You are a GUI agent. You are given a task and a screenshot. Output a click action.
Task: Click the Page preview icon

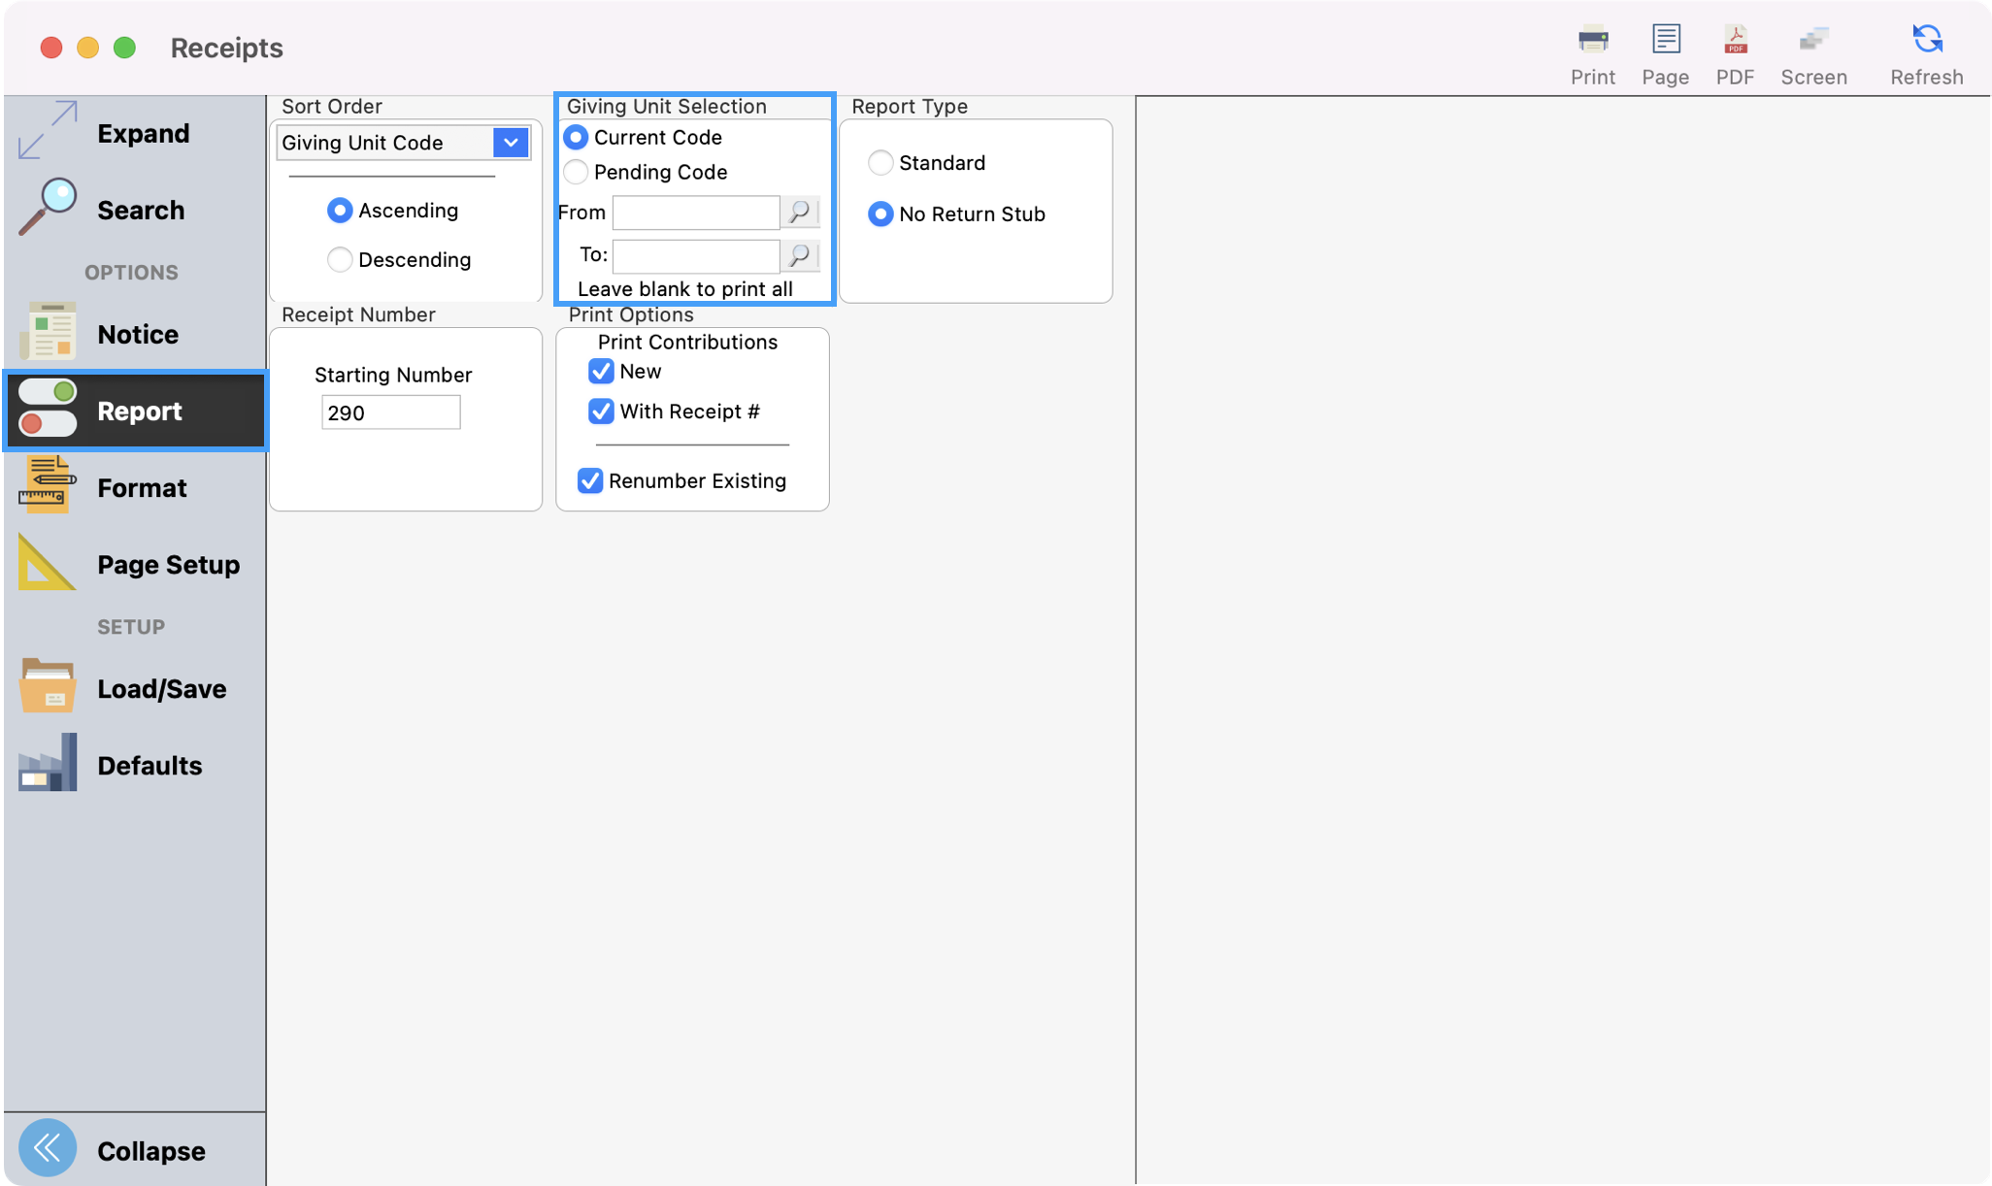tap(1666, 40)
